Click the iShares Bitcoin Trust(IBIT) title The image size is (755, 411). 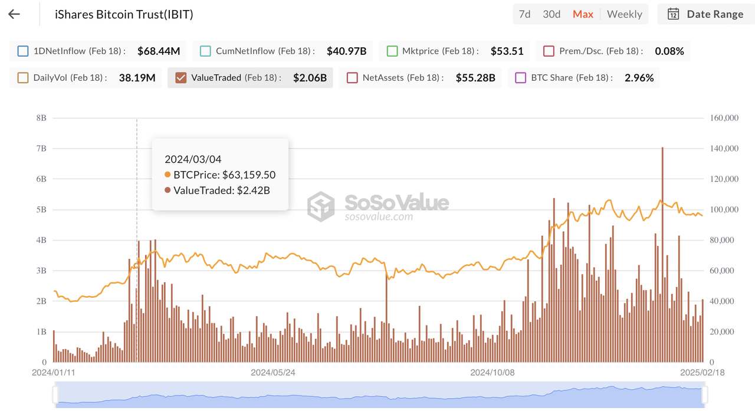click(124, 14)
